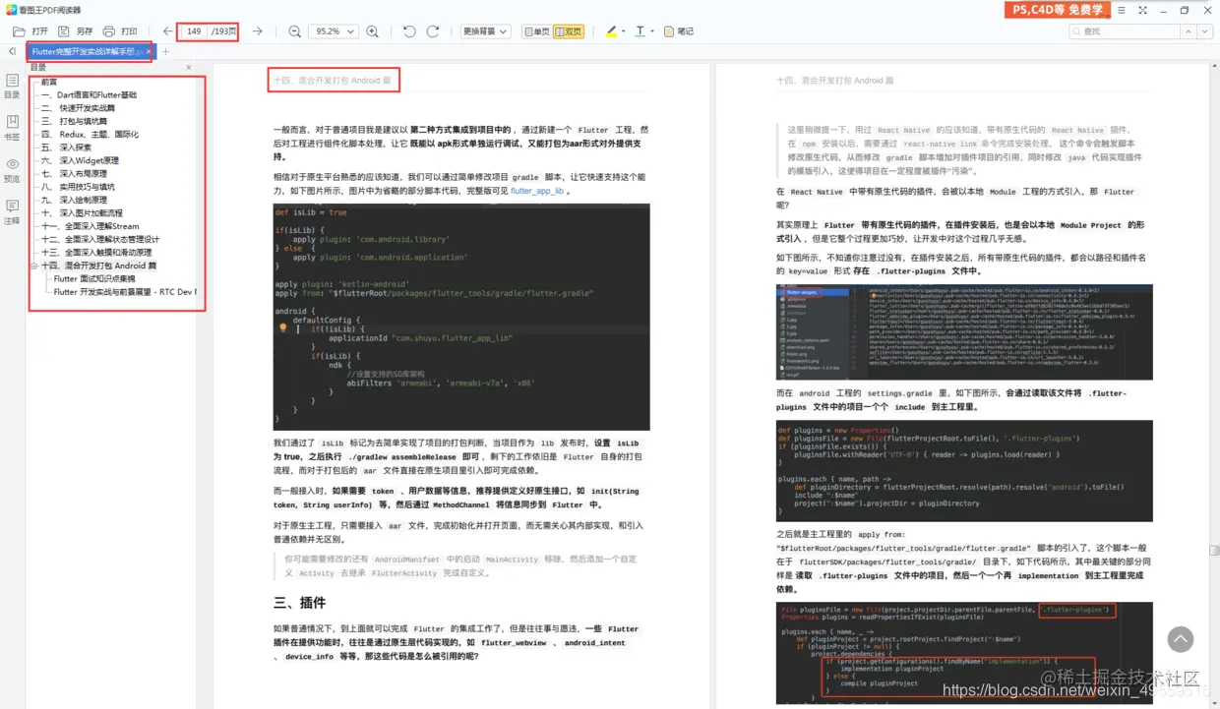This screenshot has height=709, width=1220.
Task: Find next search result down arrow
Action: (1207, 31)
